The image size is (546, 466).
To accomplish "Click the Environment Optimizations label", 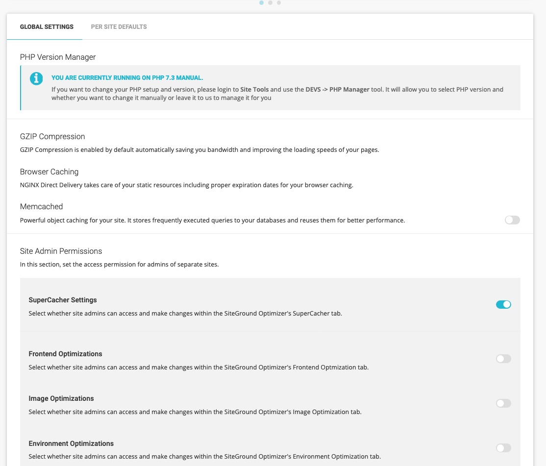I will click(71, 443).
